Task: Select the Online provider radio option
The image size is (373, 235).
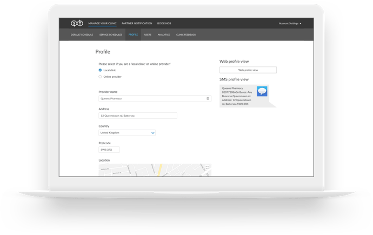Action: coord(100,77)
